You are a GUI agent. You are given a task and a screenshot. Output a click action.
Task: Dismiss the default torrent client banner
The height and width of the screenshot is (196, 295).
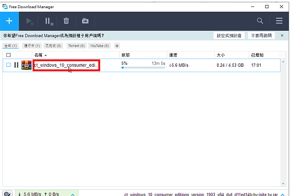click(282, 35)
